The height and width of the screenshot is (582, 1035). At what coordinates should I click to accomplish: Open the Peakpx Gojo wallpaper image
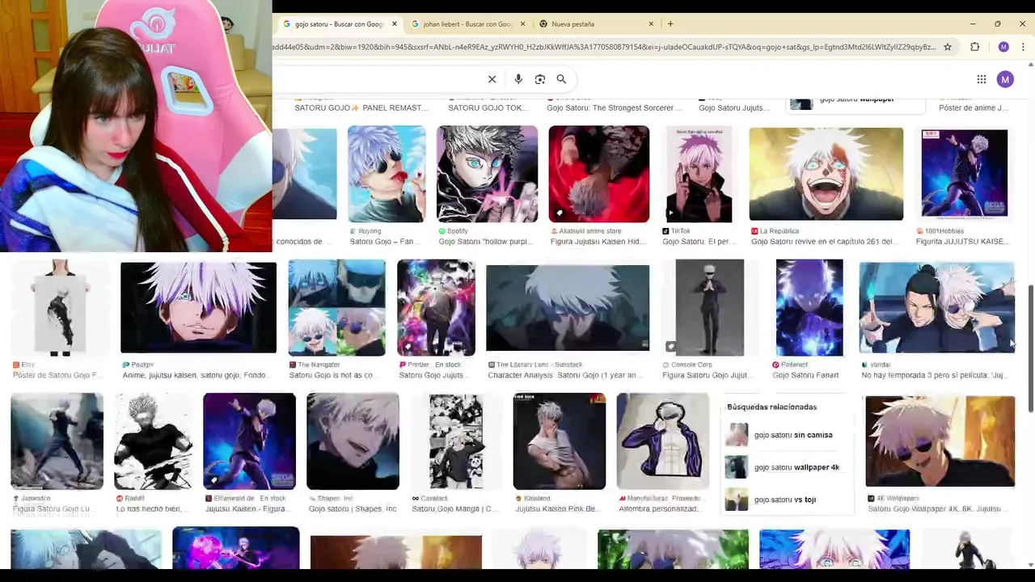point(198,307)
